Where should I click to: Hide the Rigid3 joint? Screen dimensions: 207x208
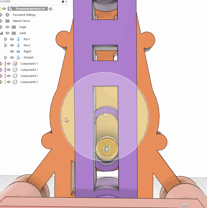coord(12,51)
